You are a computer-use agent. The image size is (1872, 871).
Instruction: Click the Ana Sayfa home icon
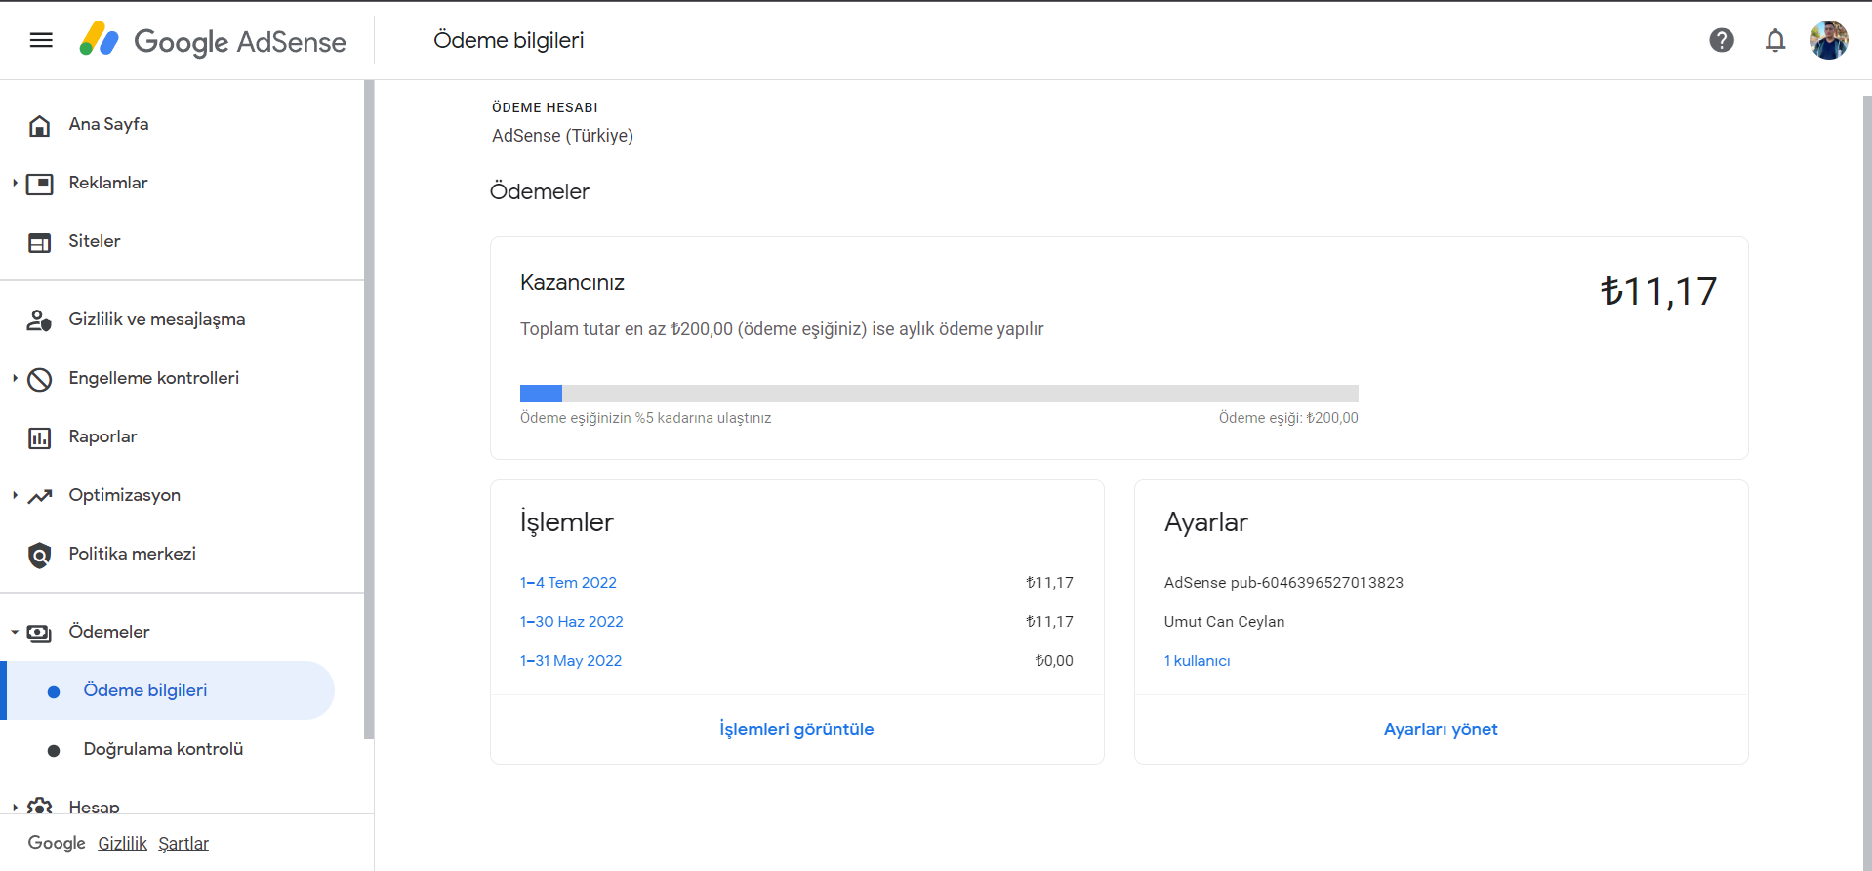click(x=40, y=125)
